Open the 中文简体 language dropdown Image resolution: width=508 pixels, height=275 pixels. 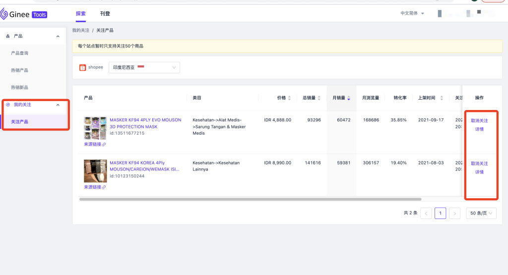[412, 13]
